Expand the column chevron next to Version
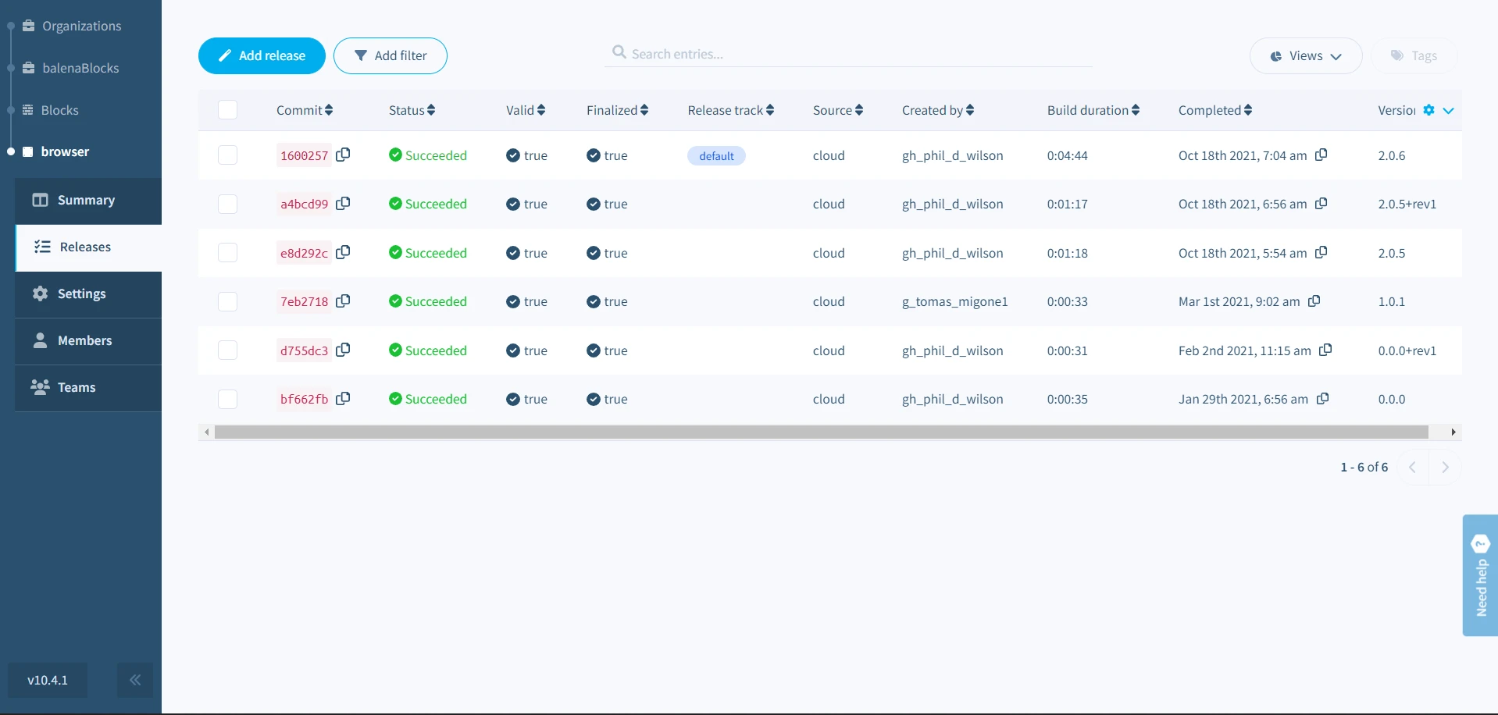This screenshot has height=715, width=1498. pyautogui.click(x=1448, y=110)
